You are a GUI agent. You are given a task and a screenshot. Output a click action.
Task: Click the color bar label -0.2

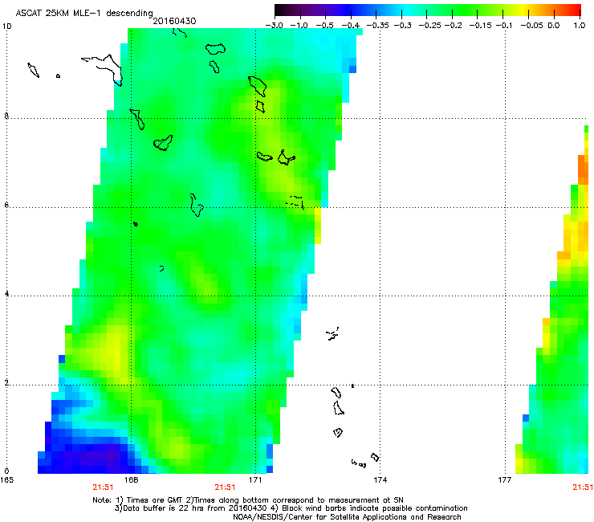453,26
